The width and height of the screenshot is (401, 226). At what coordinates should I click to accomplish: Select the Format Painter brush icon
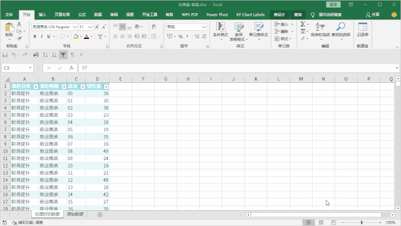(x=19, y=38)
